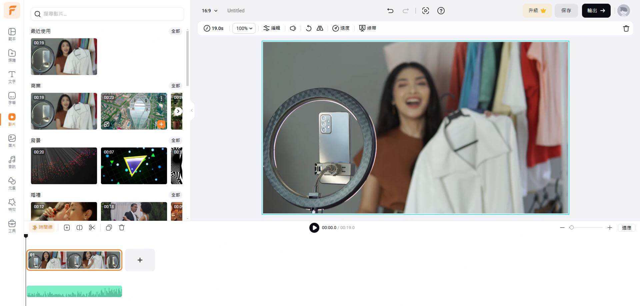Flip the clip with the mirror icon

click(320, 28)
